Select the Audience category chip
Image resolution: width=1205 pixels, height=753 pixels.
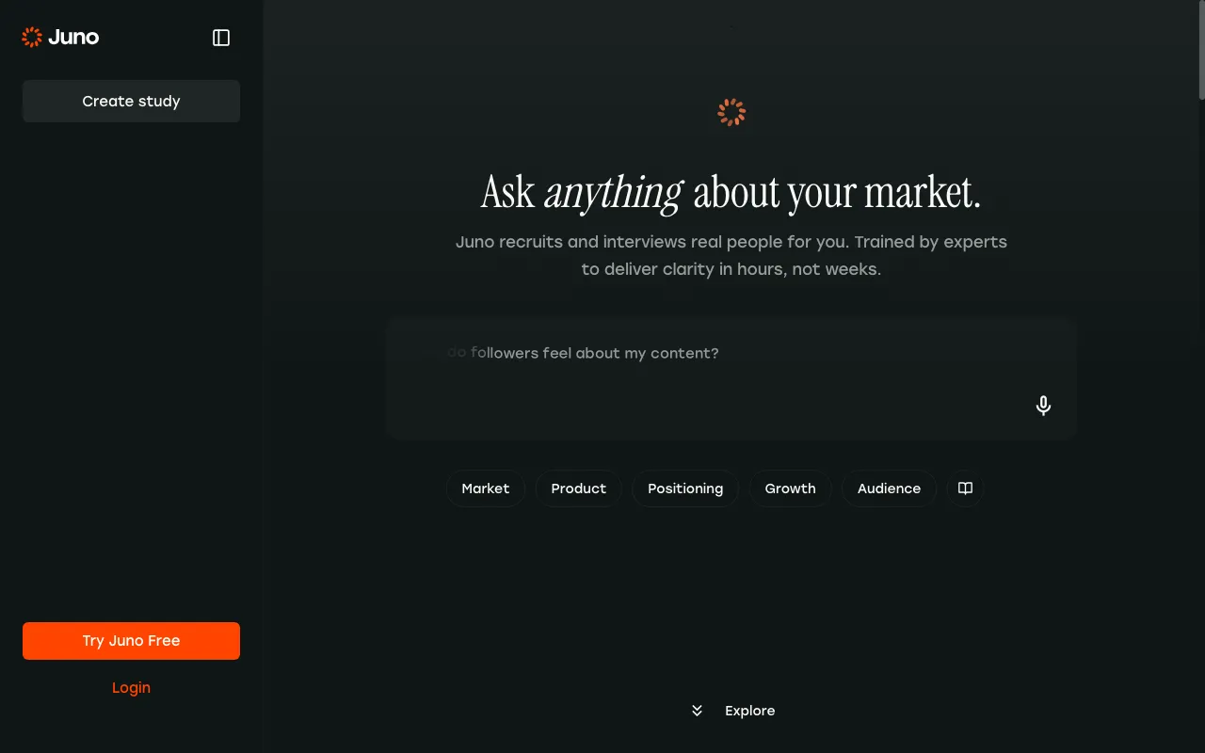pos(889,489)
